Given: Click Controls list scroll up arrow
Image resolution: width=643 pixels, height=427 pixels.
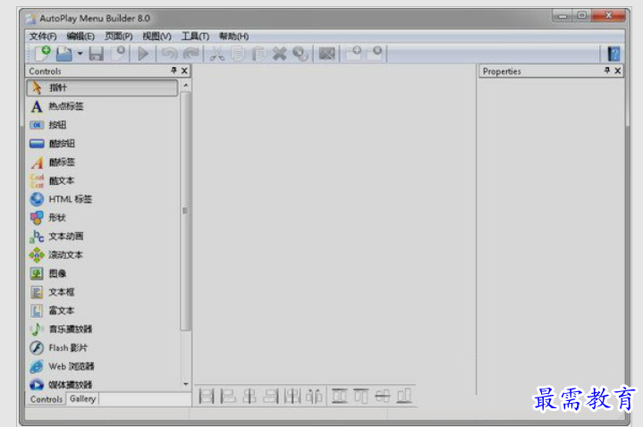Looking at the screenshot, I should [x=186, y=85].
